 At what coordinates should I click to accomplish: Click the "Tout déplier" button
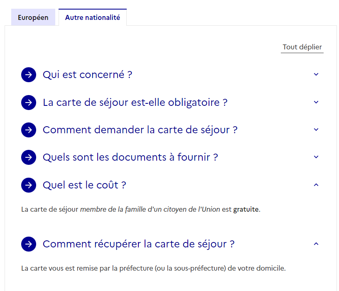coord(302,47)
